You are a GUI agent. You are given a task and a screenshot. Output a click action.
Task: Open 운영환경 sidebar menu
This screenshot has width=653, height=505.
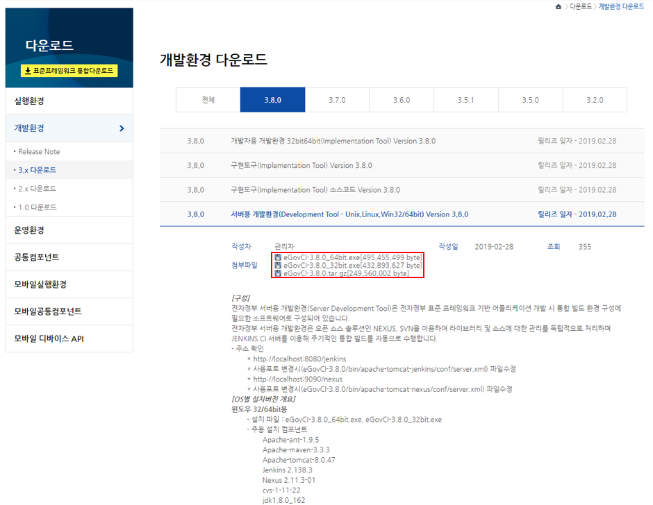click(29, 230)
